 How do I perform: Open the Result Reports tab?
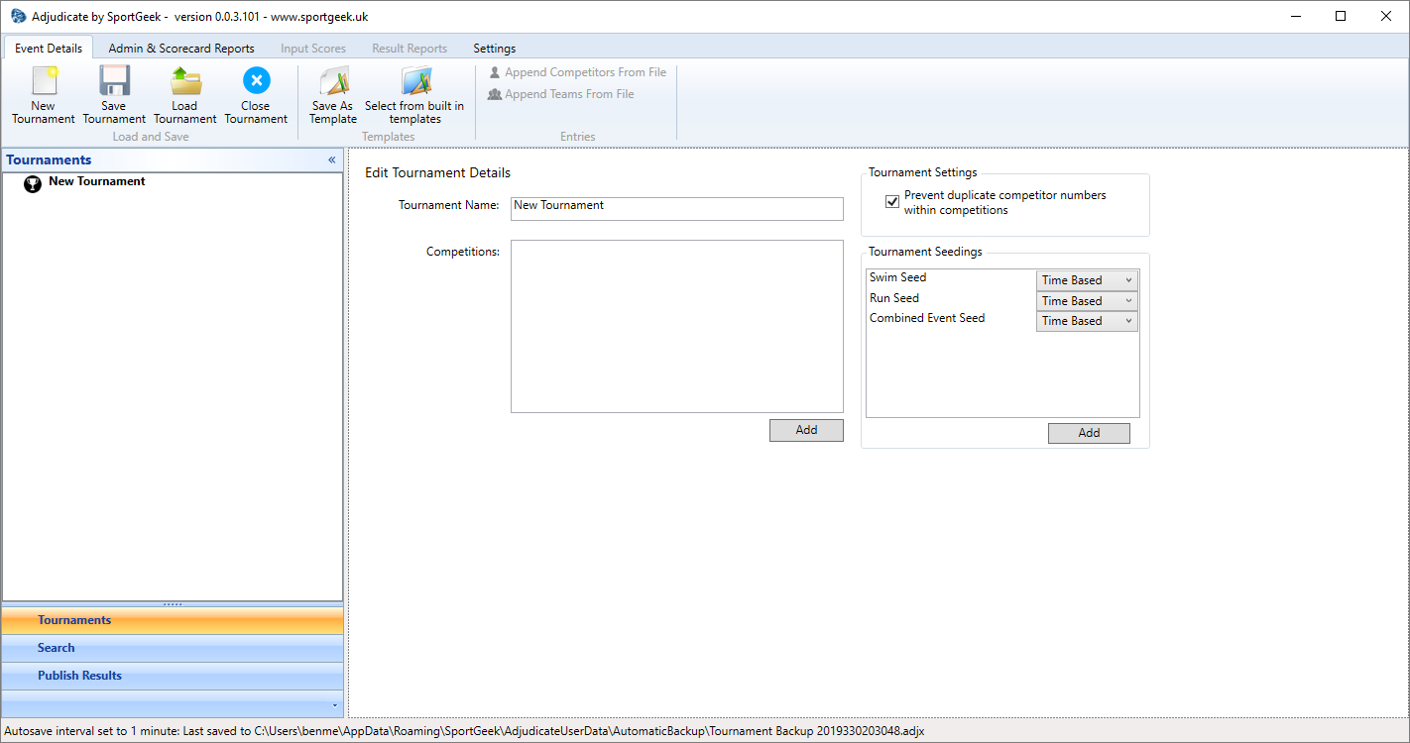click(410, 48)
